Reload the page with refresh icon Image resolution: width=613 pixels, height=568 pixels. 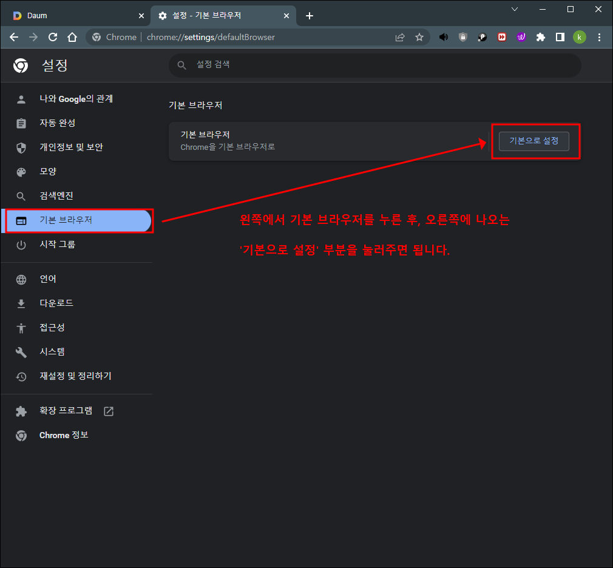(x=53, y=37)
